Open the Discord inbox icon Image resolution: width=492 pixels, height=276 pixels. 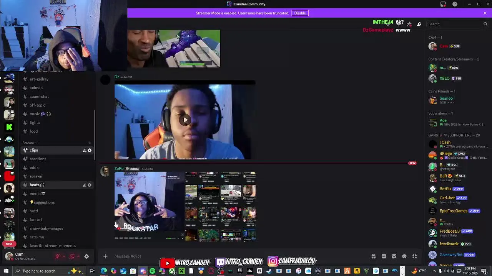point(443,4)
